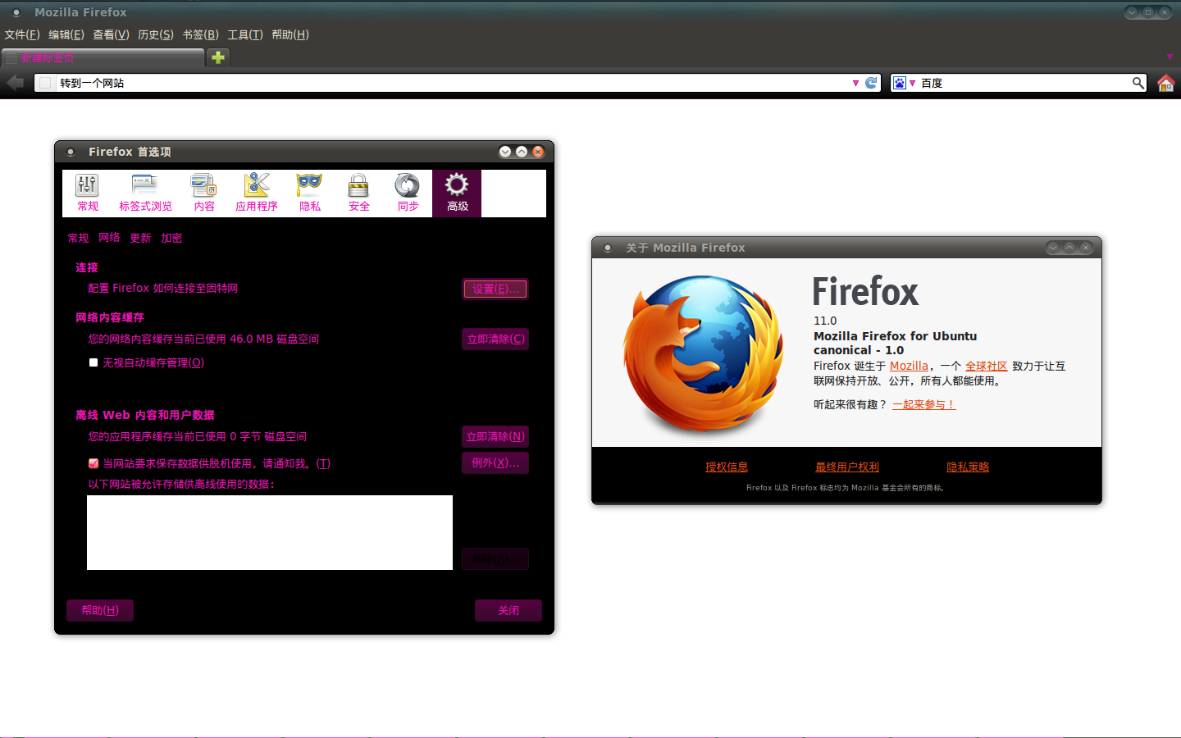The image size is (1181, 738).
Task: Open the 最终用户权利 link
Action: [x=847, y=467]
